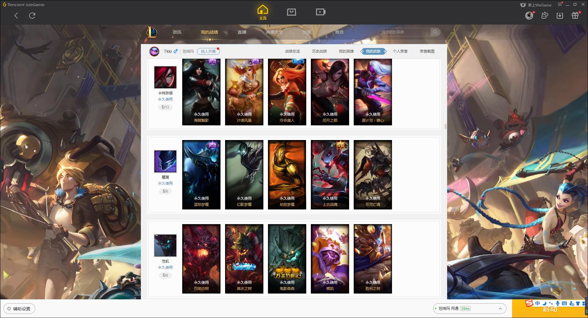Open the 沙漠风暴 skin card
This screenshot has height=318, width=588.
click(244, 92)
